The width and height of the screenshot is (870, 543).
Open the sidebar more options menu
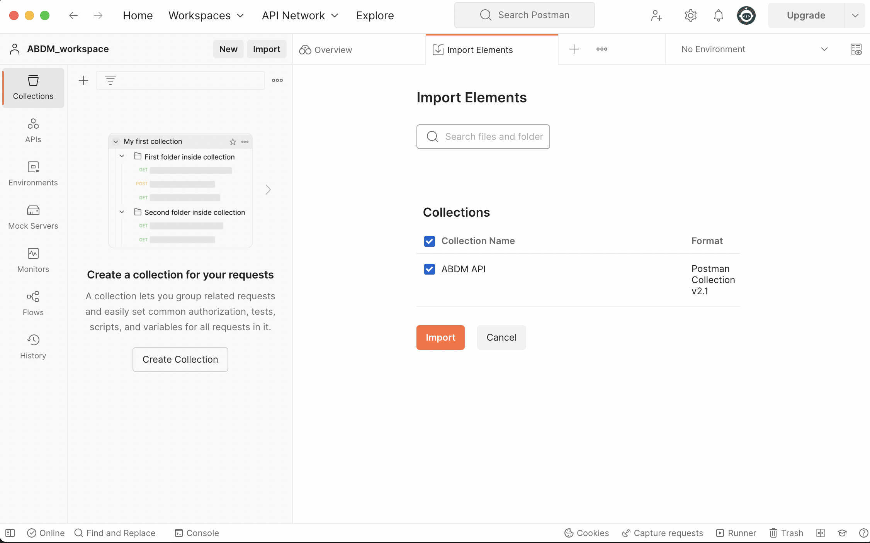tap(277, 80)
